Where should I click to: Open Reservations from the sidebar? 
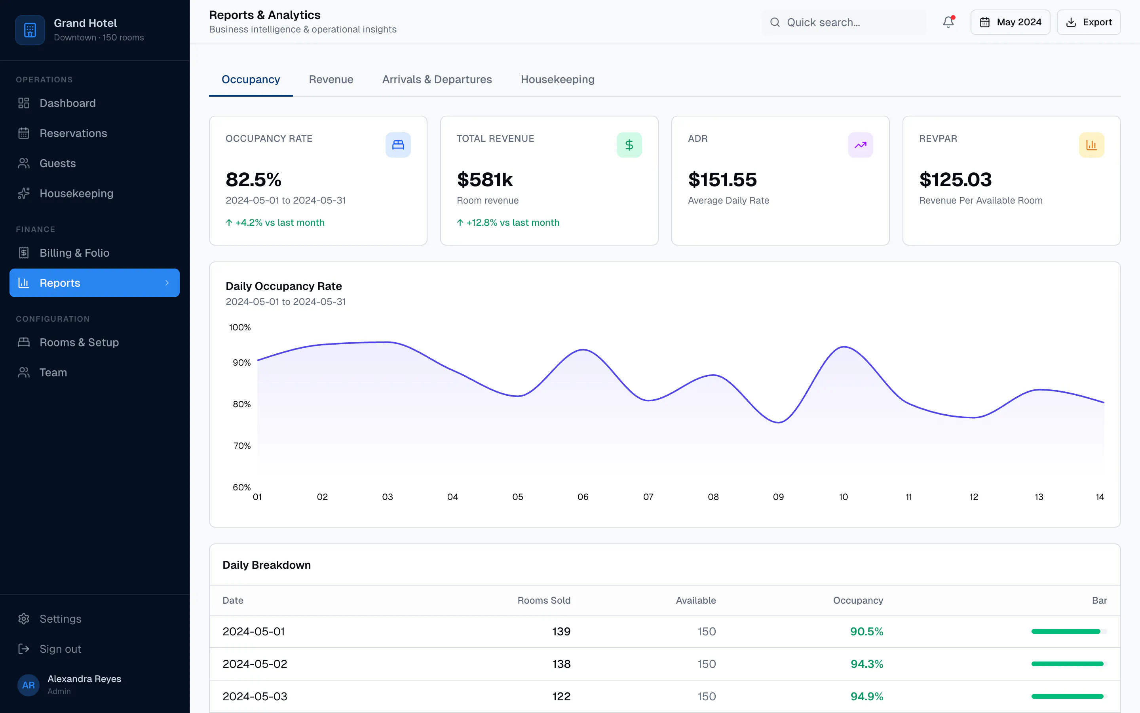point(94,133)
